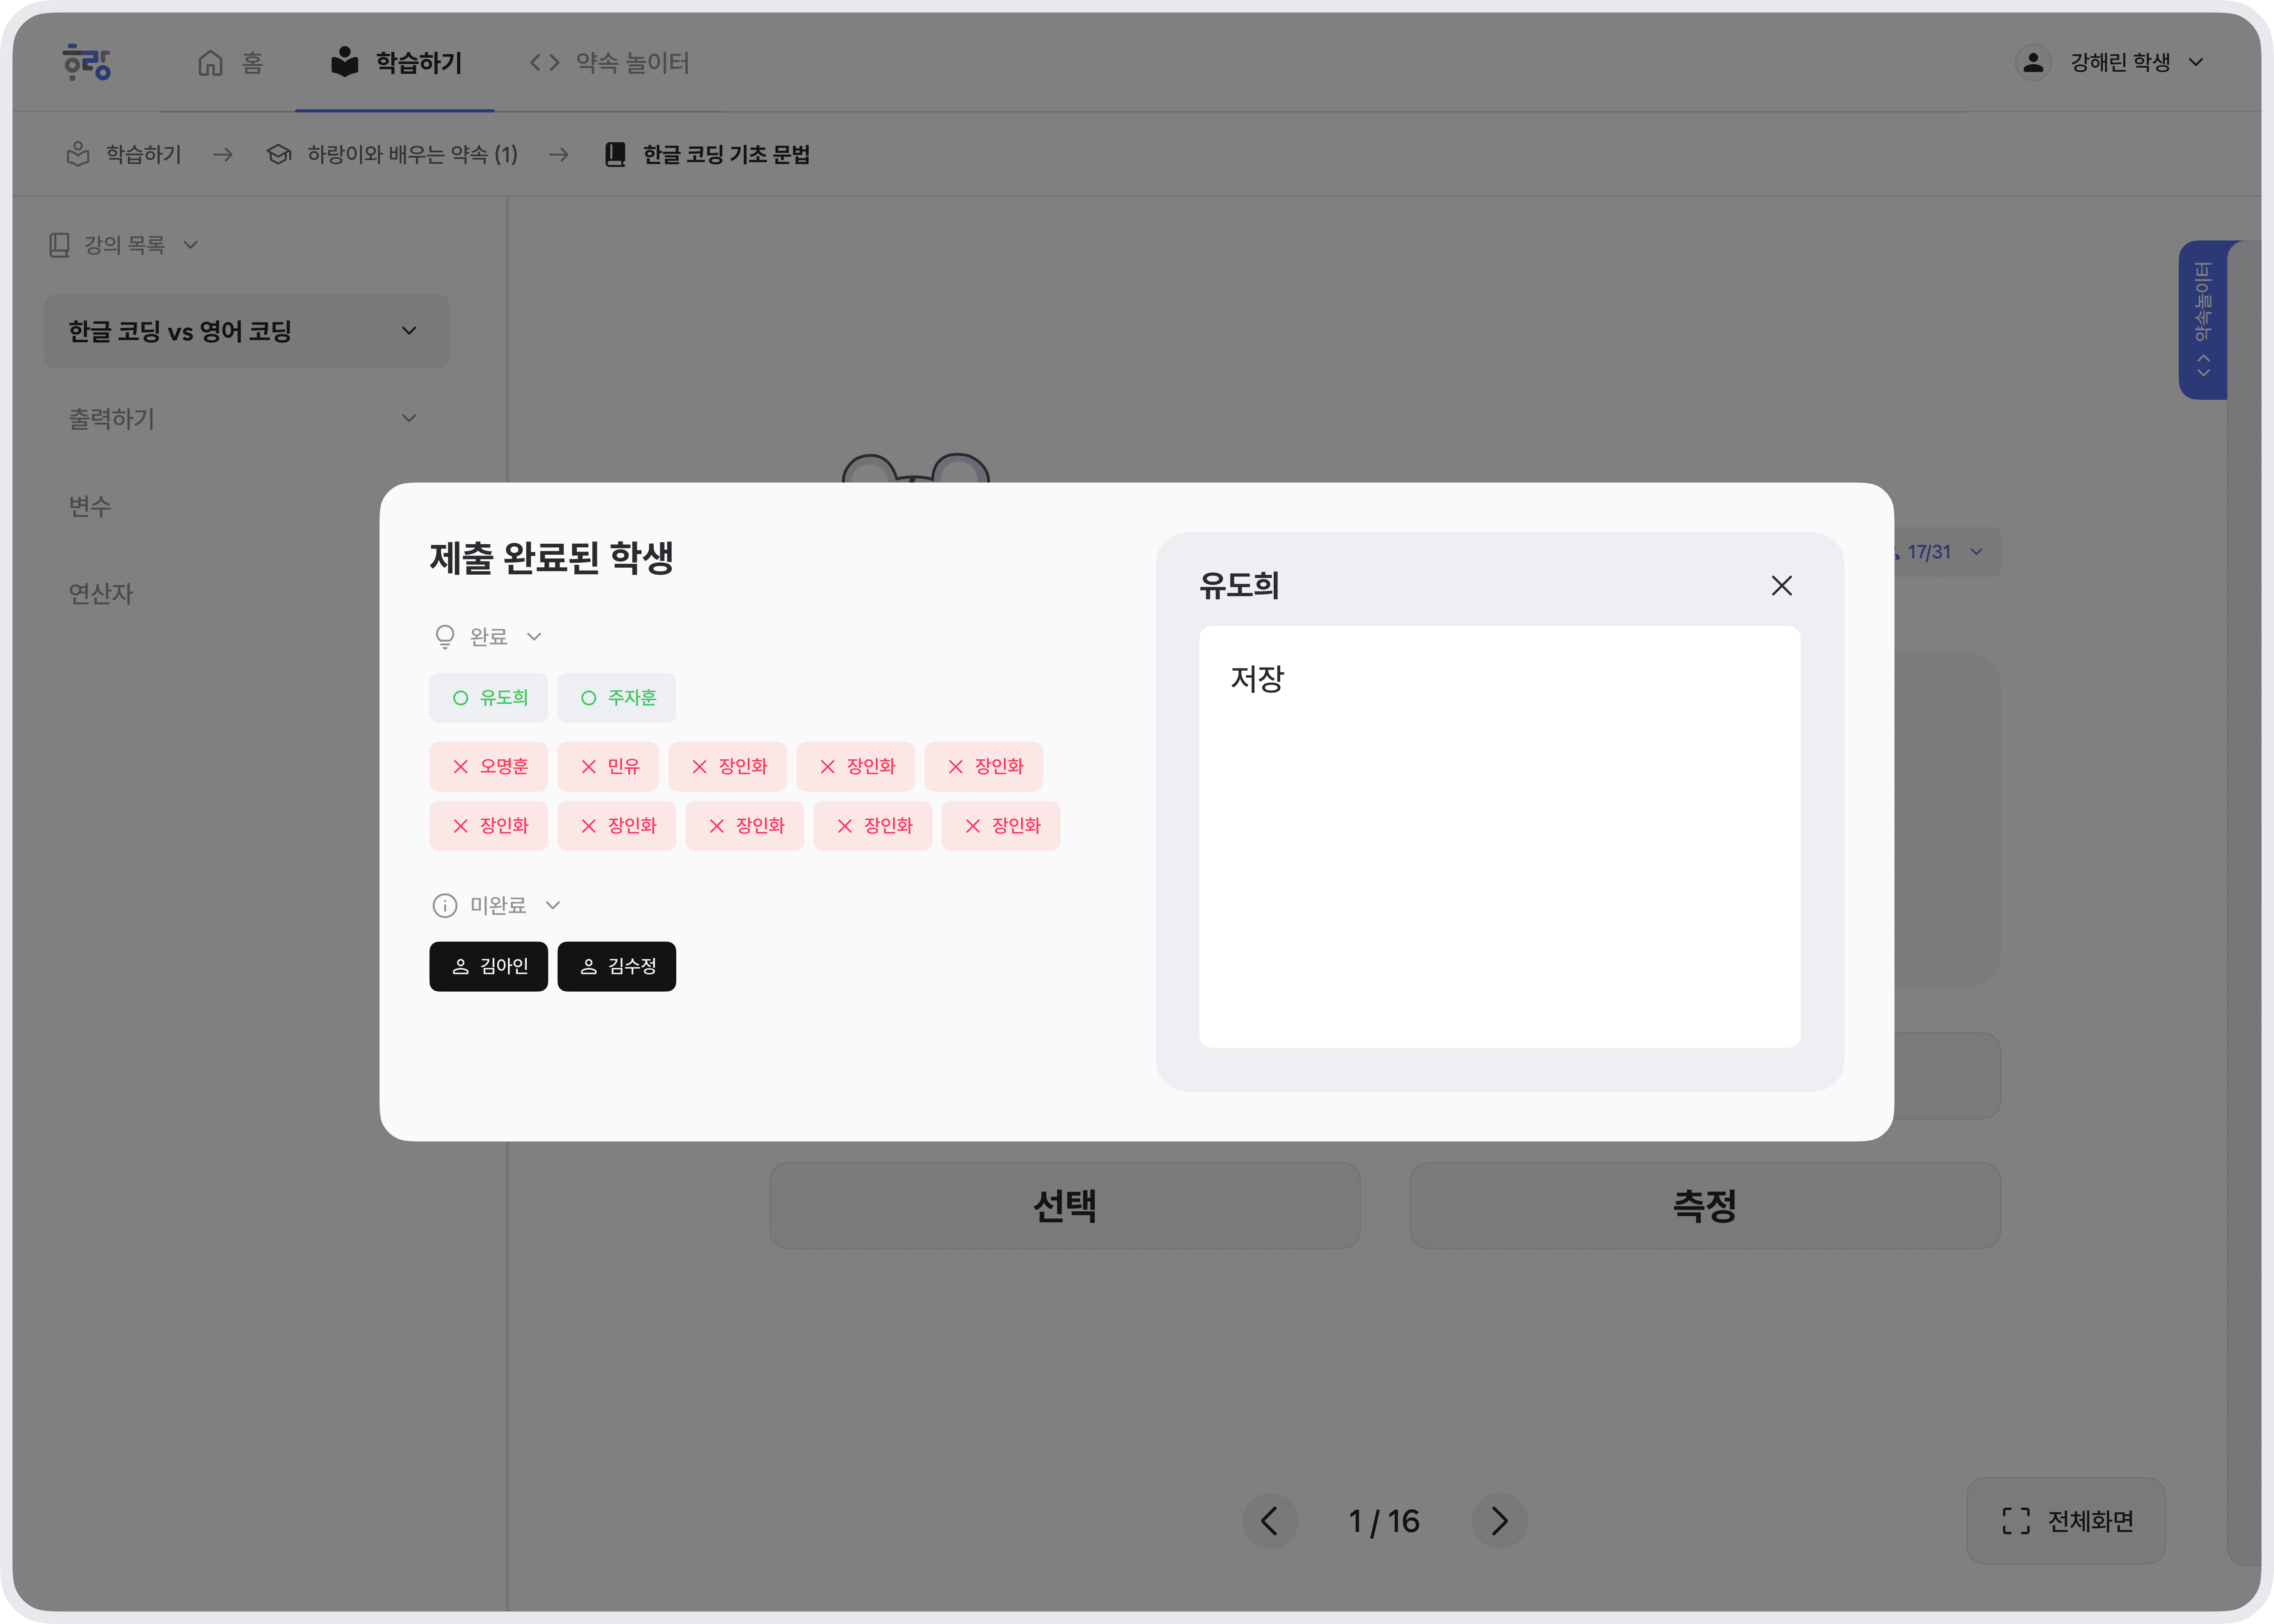Open the 약속놀이터 side panel tab
Screen dimensions: 2274x1624
point(2203,320)
